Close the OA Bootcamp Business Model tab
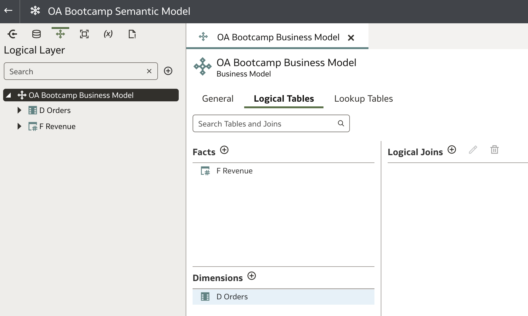Screen dimensions: 528x316 point(351,38)
